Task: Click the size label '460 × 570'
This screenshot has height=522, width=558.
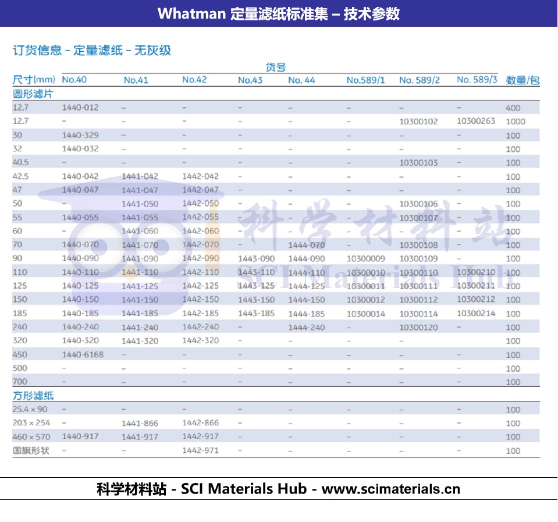Action: 31,437
